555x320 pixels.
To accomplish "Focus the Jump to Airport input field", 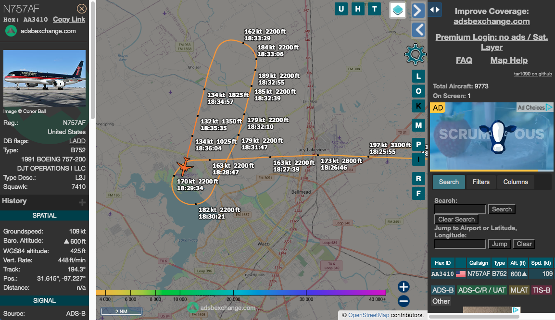I will tap(460, 244).
